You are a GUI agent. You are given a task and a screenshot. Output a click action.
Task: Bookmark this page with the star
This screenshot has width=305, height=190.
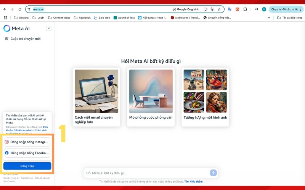click(219, 9)
